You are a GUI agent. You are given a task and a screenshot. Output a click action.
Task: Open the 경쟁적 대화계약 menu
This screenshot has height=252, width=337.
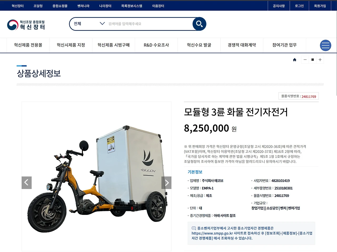click(x=242, y=45)
